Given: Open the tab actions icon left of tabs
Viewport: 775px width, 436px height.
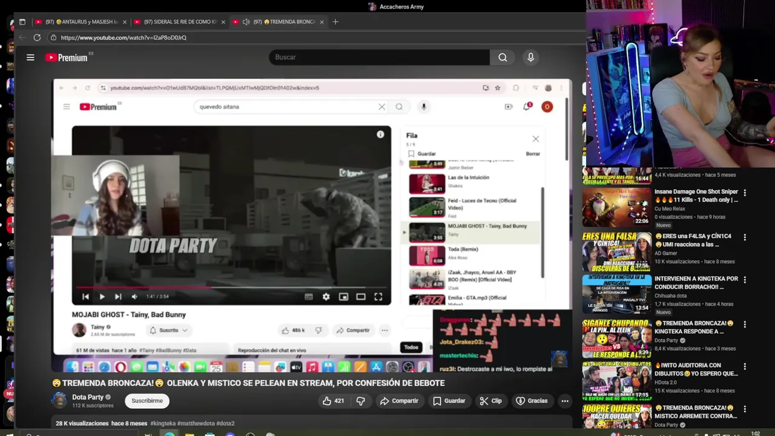Looking at the screenshot, I should (x=22, y=22).
